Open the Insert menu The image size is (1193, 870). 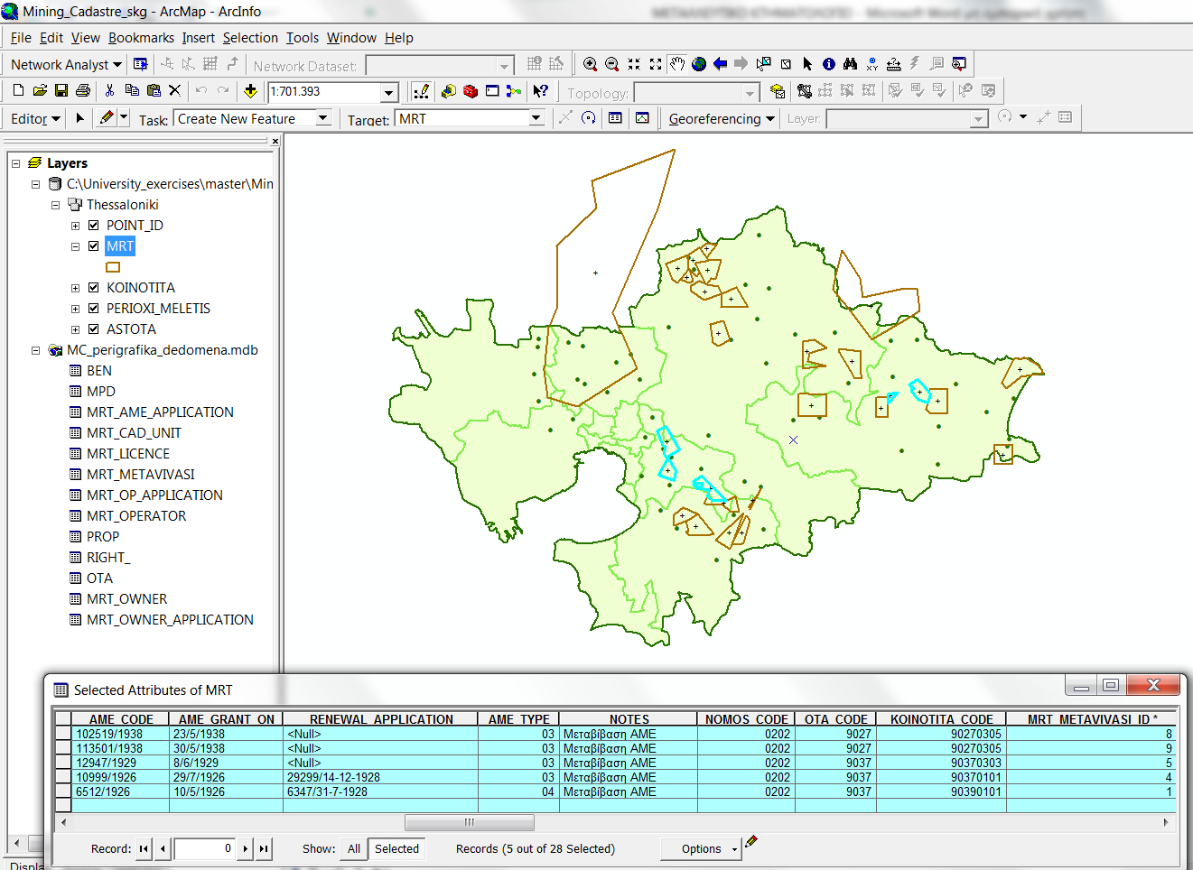198,38
